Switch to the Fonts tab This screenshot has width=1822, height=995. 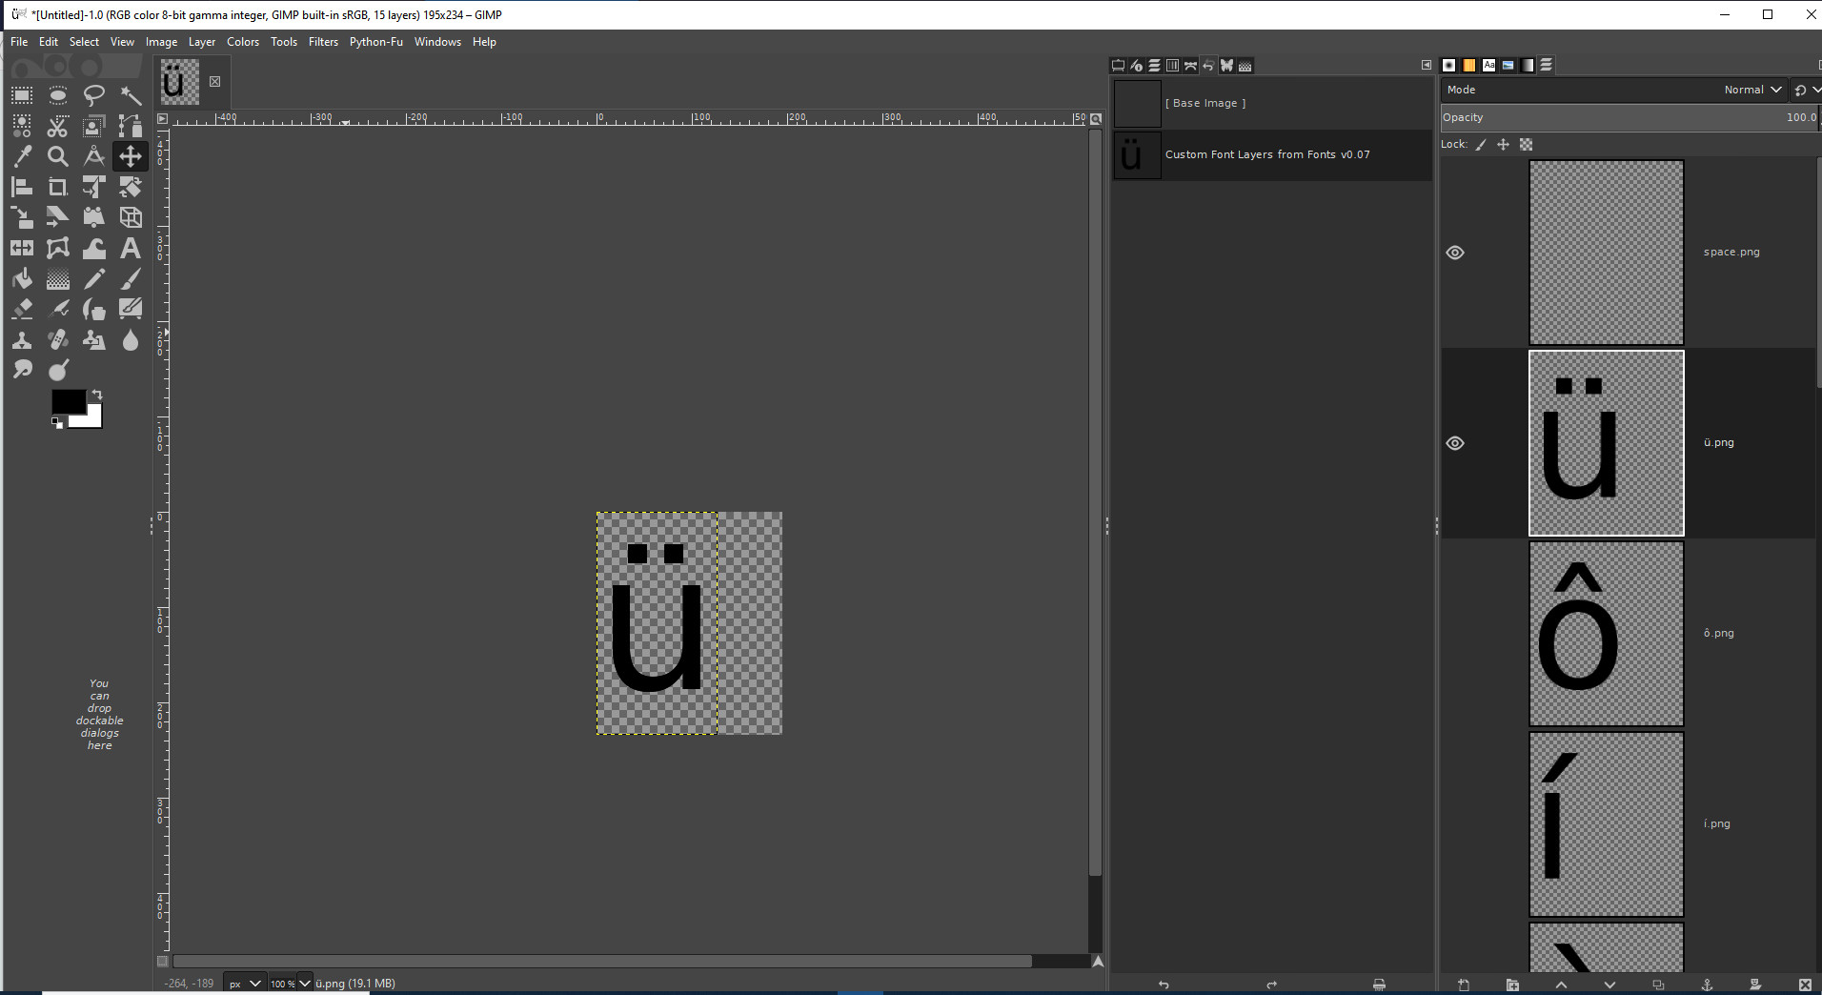[x=1488, y=65]
